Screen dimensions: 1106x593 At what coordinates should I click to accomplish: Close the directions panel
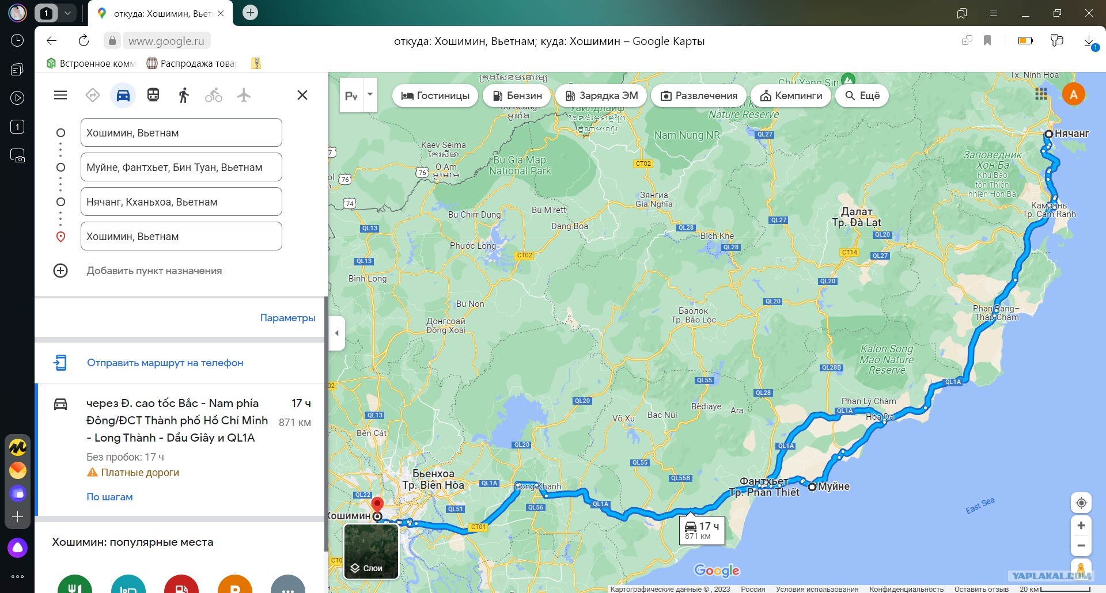pyautogui.click(x=302, y=95)
